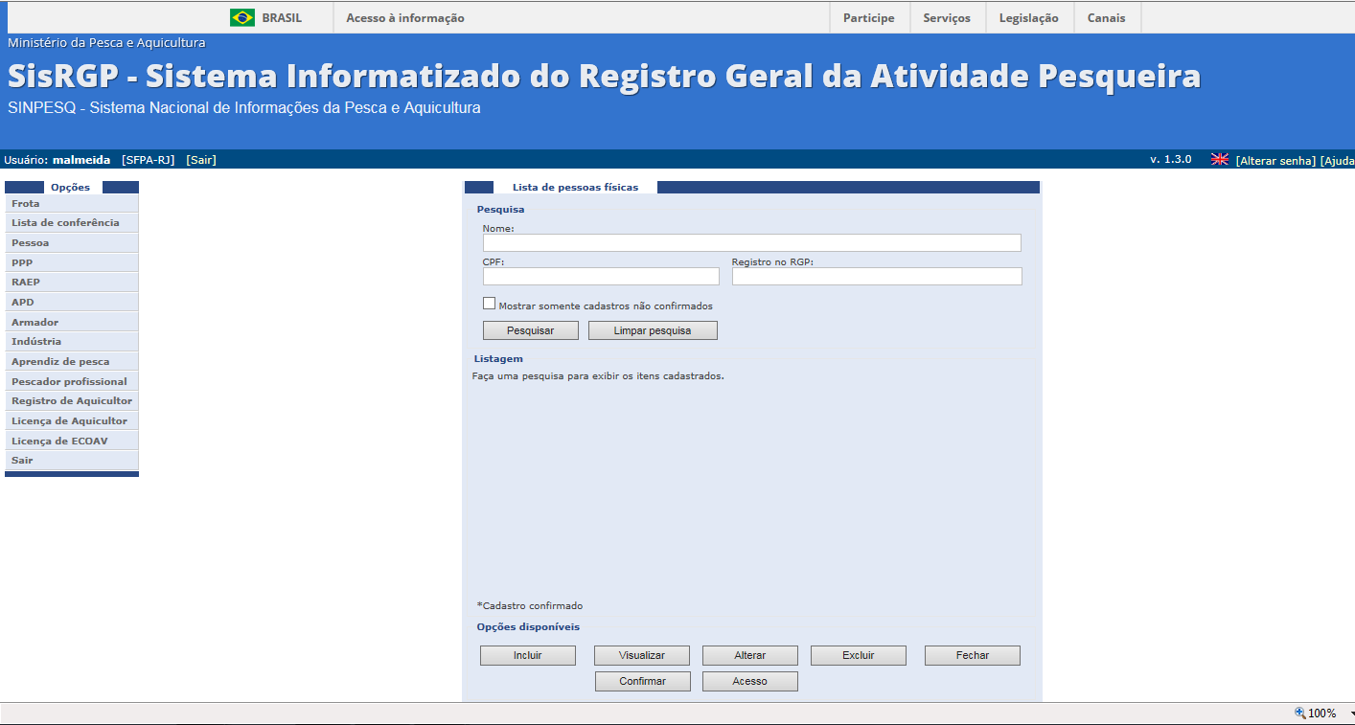Open the Participe top menu
This screenshot has width=1355, height=725.
point(869,18)
